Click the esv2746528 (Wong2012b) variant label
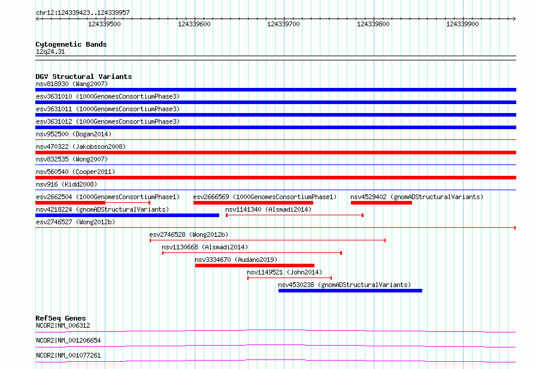 pos(189,234)
